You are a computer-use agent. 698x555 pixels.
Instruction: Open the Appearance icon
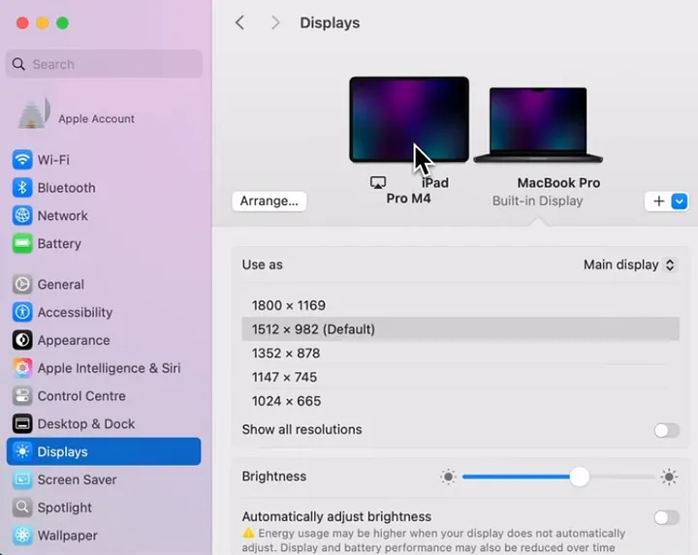[22, 340]
